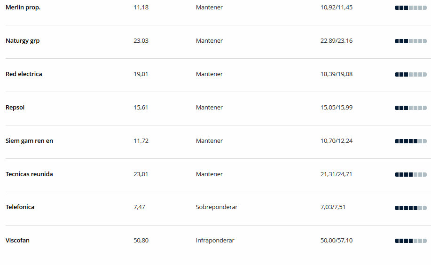Open the Telefonica stock entry
The image size is (431, 265).
[20, 207]
